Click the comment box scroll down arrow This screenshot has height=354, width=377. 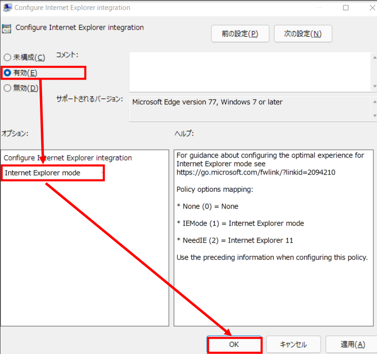(x=375, y=86)
